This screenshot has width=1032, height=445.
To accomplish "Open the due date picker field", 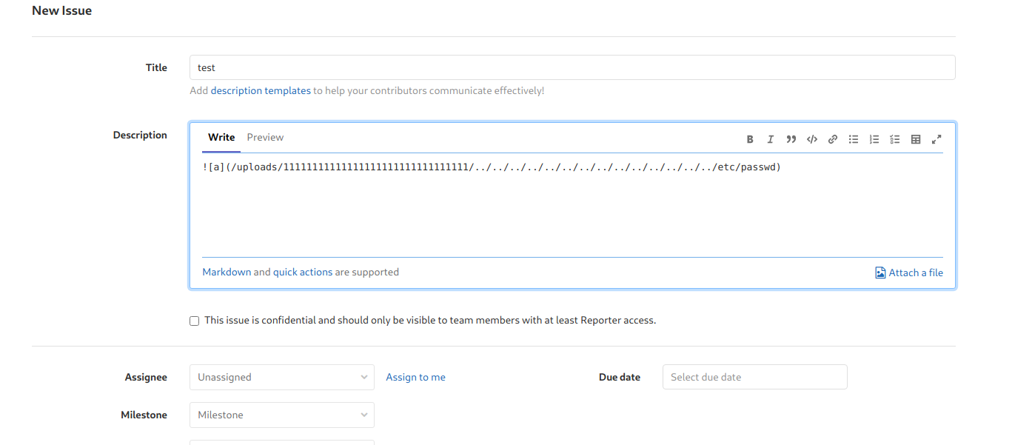I will tap(754, 377).
